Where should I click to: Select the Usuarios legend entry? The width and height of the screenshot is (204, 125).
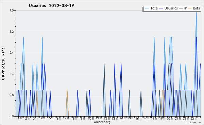point(169,8)
